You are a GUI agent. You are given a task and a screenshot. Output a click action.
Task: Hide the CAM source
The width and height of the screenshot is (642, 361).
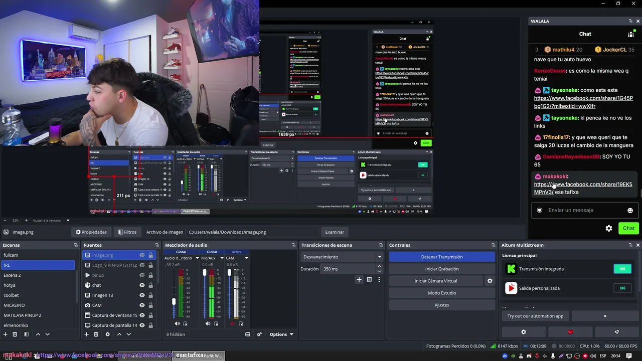tap(142, 305)
